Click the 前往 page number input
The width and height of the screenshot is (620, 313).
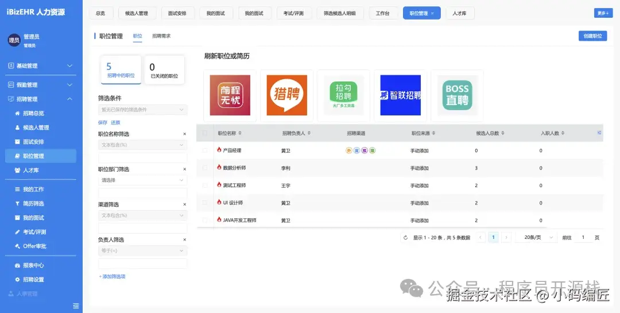[x=583, y=237]
